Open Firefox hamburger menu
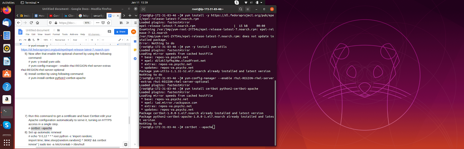Viewport: 464px width, 149px height. (135, 23)
